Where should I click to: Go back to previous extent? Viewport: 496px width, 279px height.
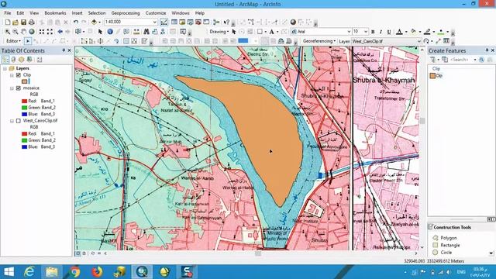60,32
